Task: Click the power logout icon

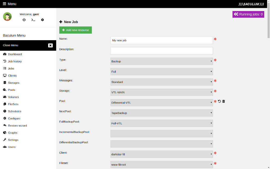Action: 24,20
